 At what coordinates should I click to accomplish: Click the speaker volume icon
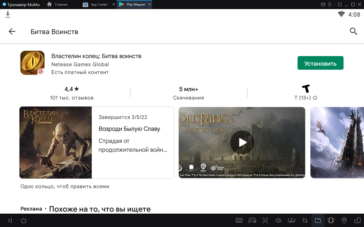pyautogui.click(x=278, y=220)
